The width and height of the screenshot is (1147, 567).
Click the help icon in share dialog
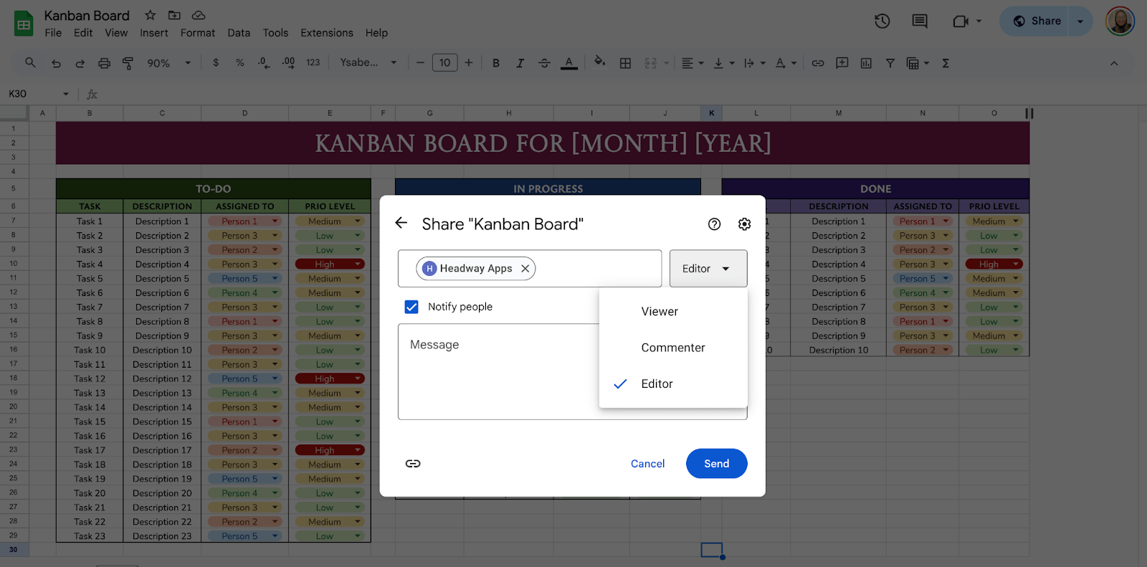[x=714, y=224]
